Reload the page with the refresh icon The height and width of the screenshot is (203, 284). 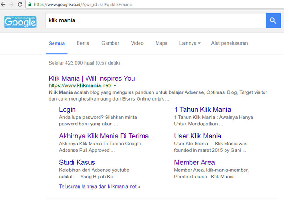click(x=20, y=4)
